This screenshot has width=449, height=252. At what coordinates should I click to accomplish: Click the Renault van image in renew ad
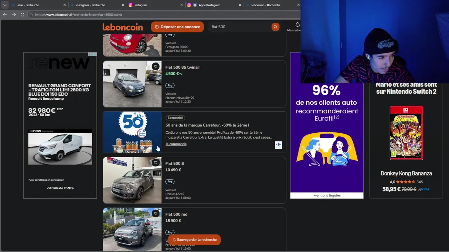(x=60, y=147)
